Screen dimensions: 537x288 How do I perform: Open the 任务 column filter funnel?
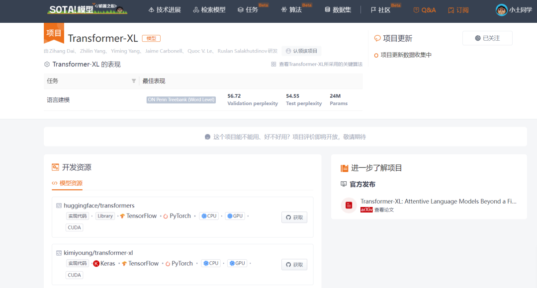134,80
